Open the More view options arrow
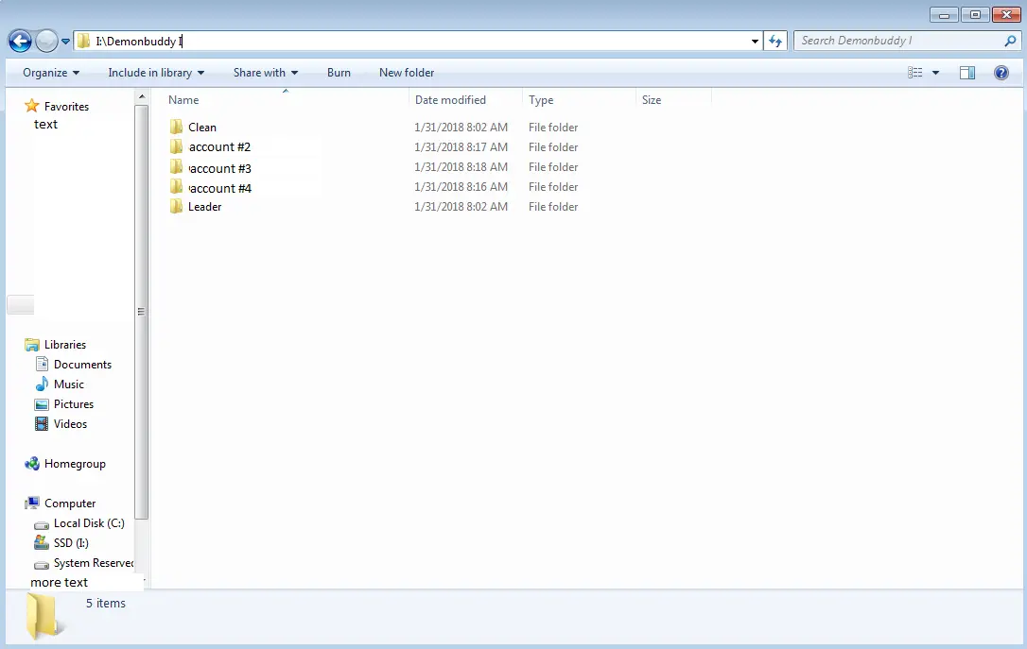The image size is (1027, 649). (935, 73)
